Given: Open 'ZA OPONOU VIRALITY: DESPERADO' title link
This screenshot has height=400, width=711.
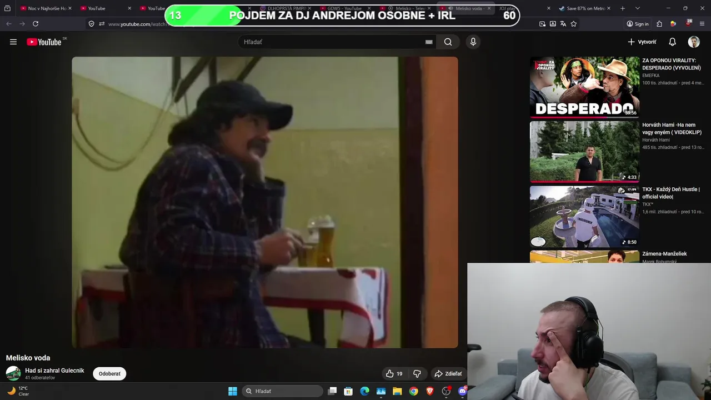Looking at the screenshot, I should pyautogui.click(x=672, y=64).
